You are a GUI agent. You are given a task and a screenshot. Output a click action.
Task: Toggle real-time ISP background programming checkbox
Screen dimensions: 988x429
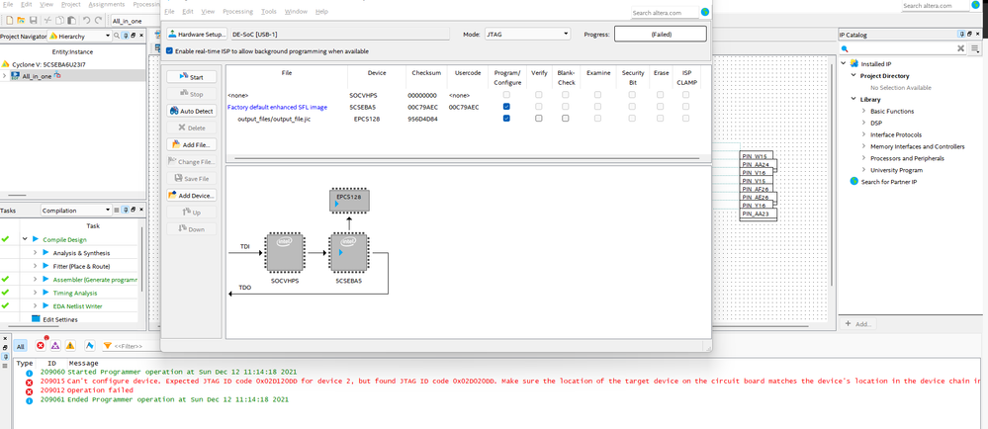tap(169, 50)
